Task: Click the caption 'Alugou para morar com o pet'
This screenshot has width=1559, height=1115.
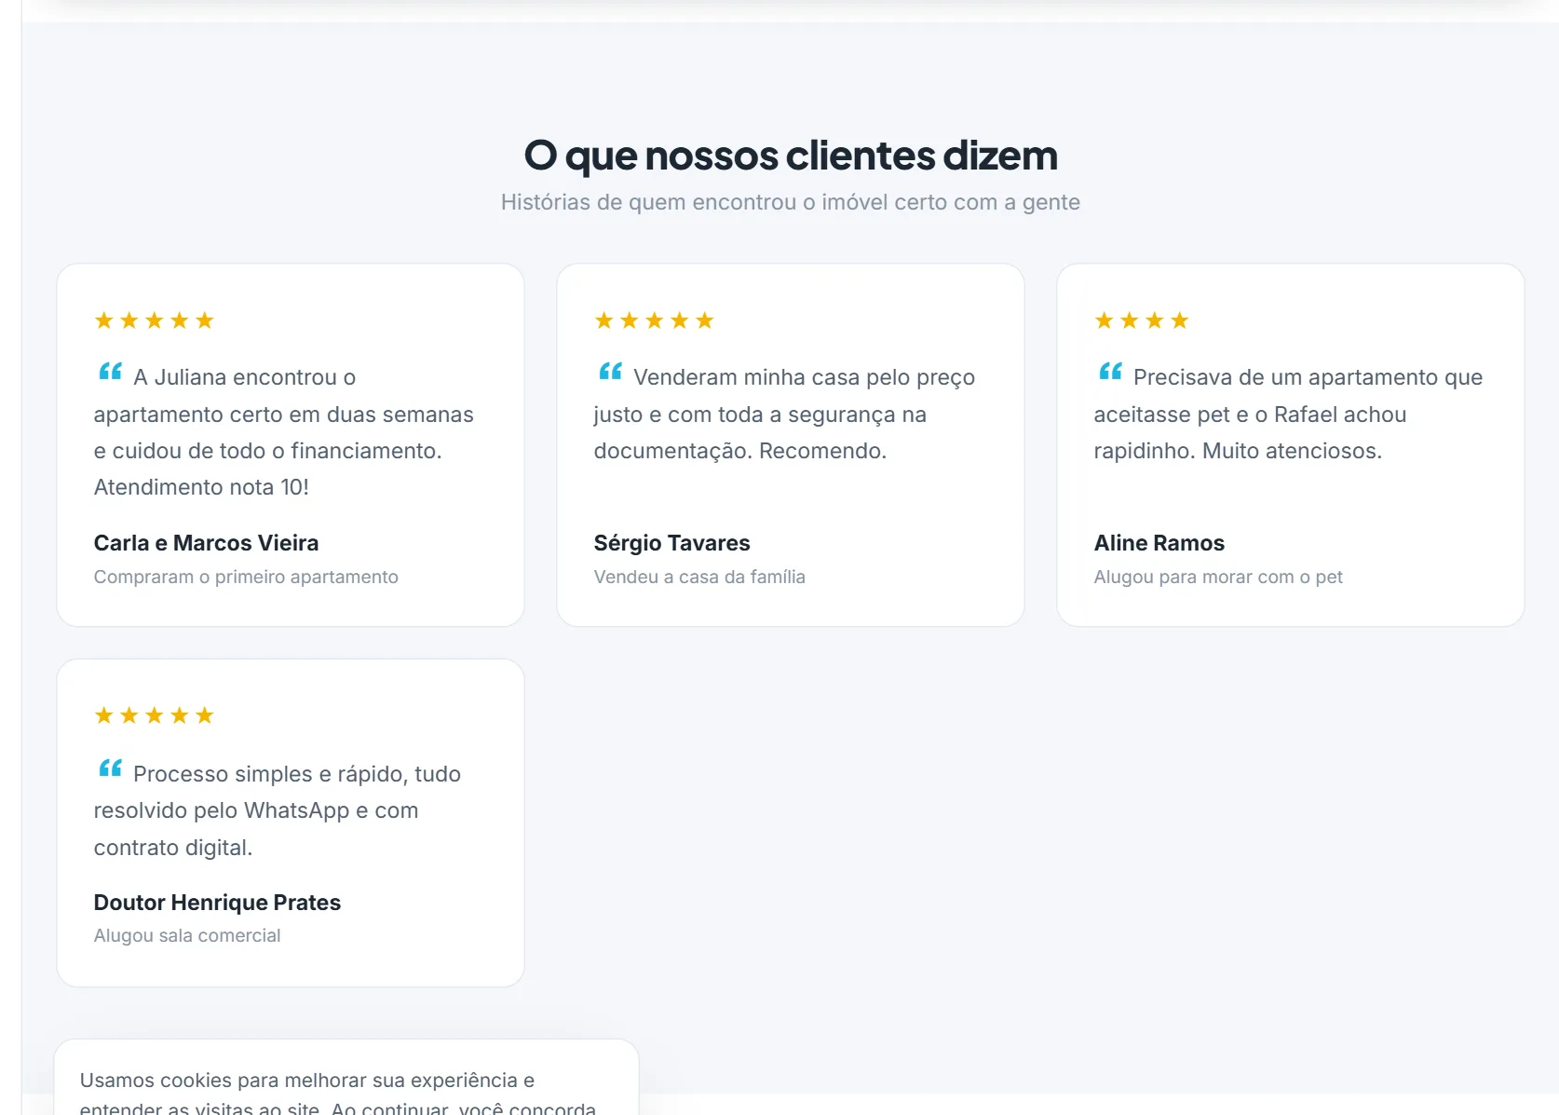Action: 1218,577
